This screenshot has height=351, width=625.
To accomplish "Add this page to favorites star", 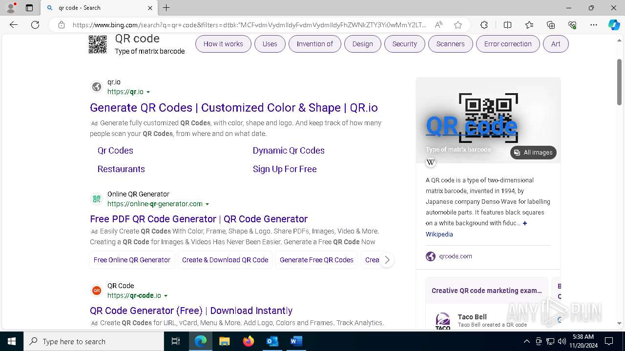I will [x=458, y=25].
